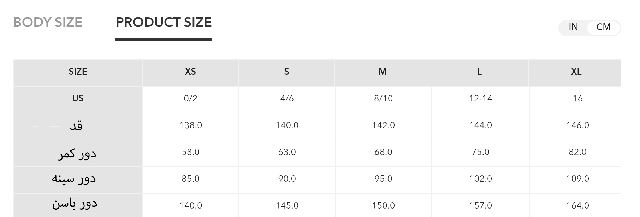
Task: Click the SIZE header cell
Action: click(78, 72)
